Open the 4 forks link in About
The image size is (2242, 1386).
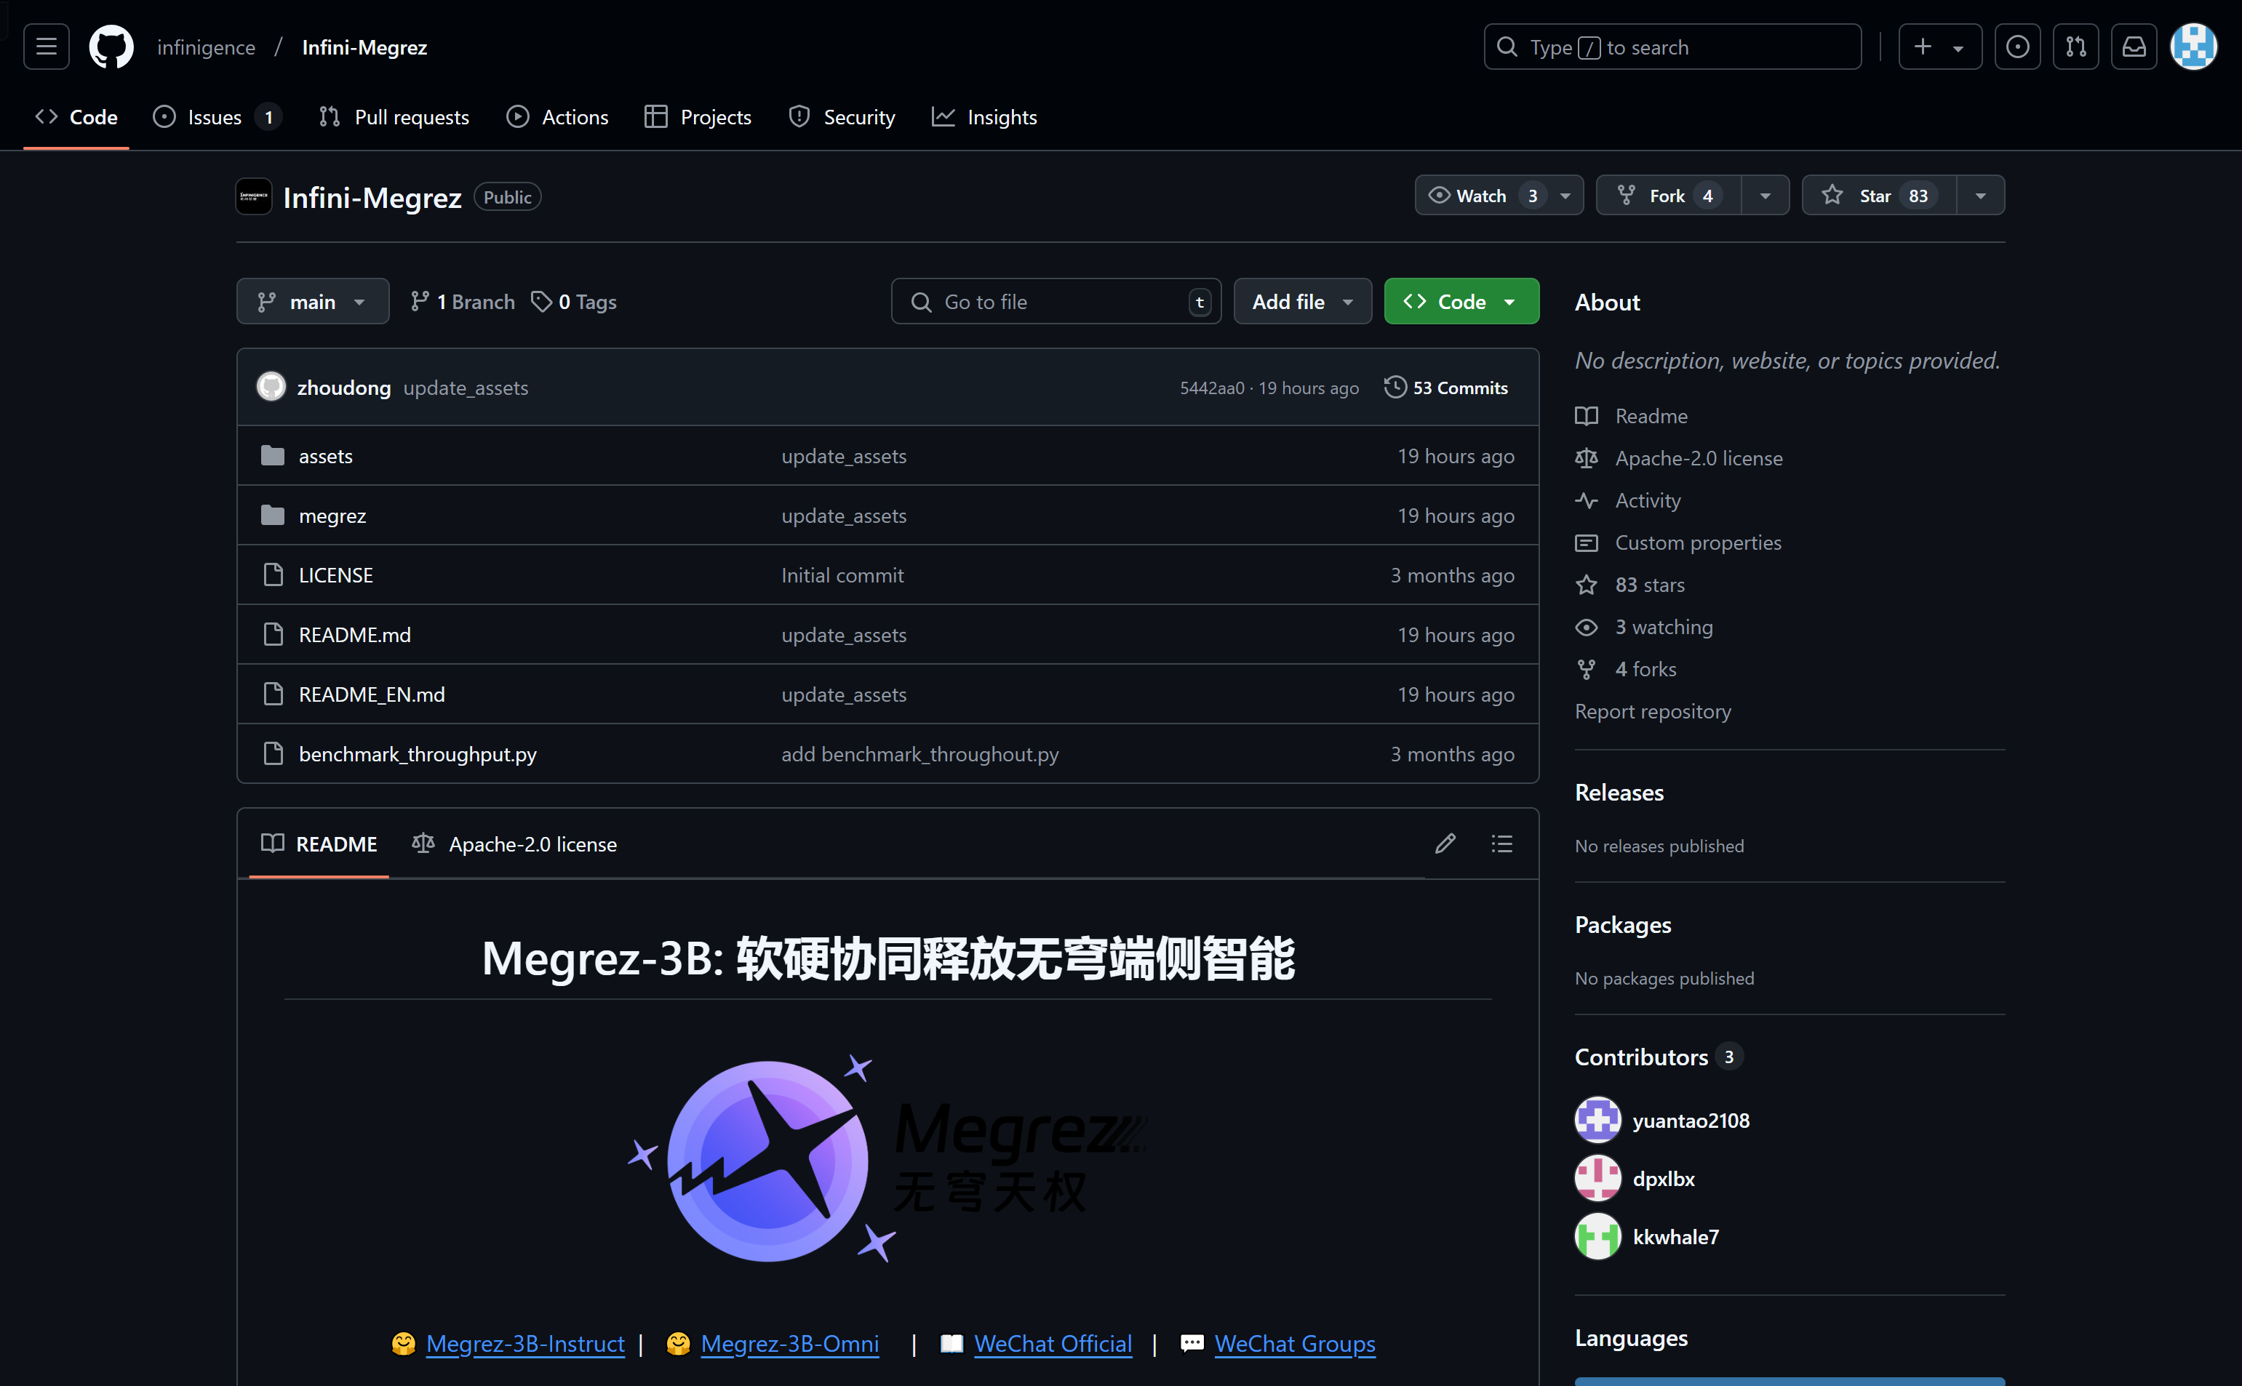tap(1626, 669)
